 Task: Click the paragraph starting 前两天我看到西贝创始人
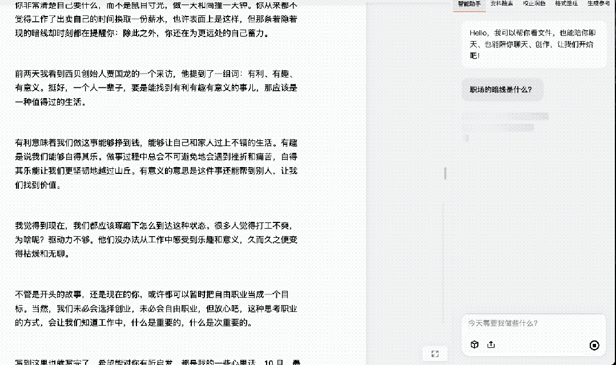click(156, 88)
